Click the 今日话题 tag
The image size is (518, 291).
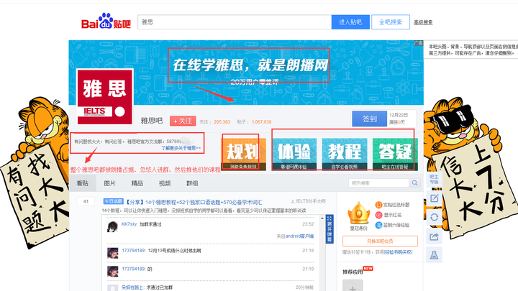114,201
